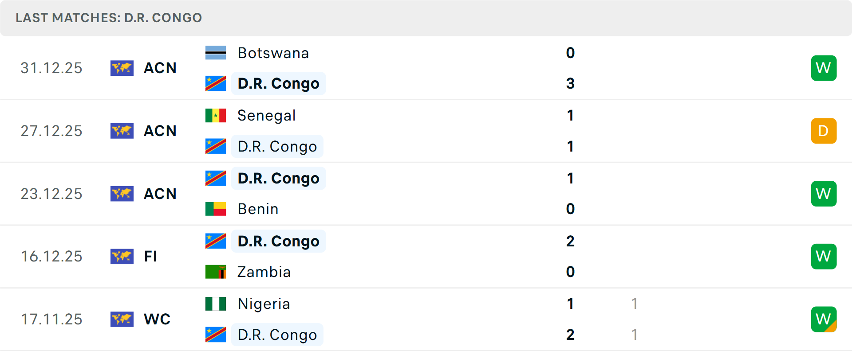Click the ACN label for 27.12.25 match
Image resolution: width=852 pixels, height=351 pixels.
click(160, 131)
